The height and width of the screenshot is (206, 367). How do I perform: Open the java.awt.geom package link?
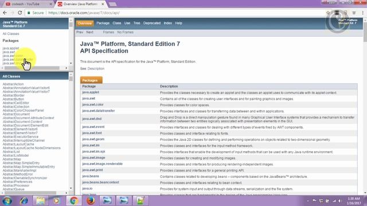click(93, 139)
